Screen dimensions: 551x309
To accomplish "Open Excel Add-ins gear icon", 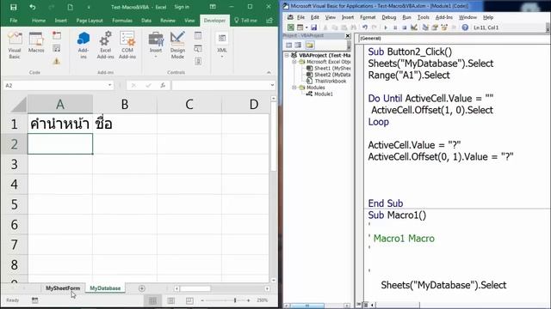I will point(105,45).
